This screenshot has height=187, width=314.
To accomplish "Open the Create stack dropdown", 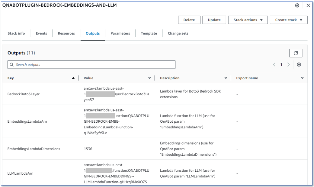I will [x=289, y=20].
